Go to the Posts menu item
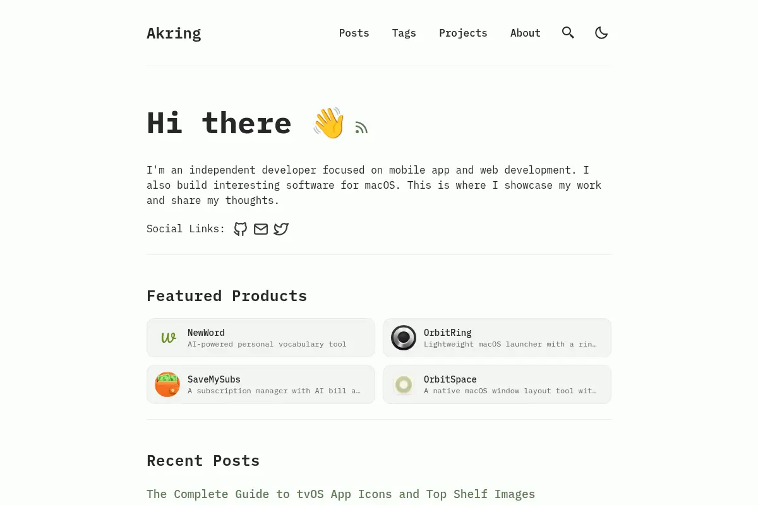Viewport: 758px width, 505px height. point(354,33)
